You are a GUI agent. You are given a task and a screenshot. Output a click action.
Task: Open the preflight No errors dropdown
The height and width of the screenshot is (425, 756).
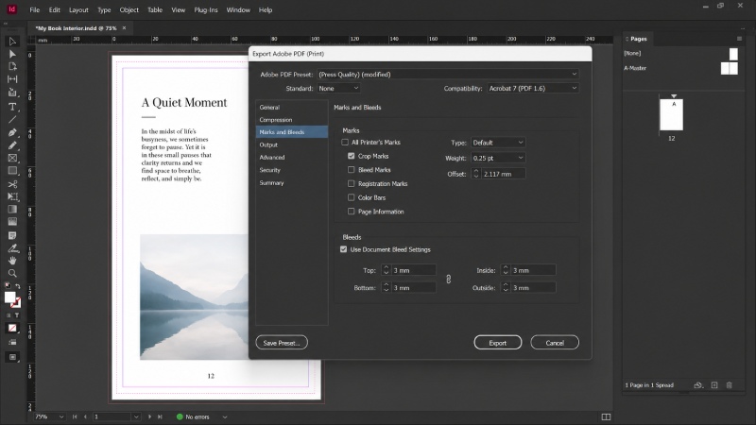coord(224,416)
